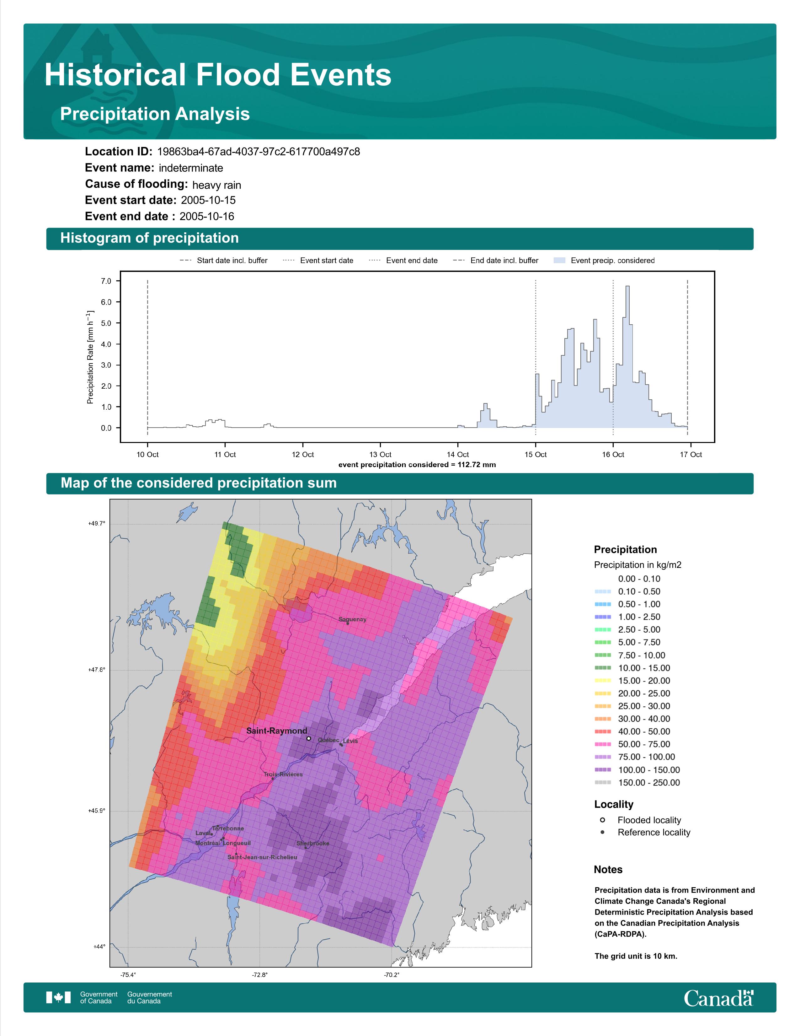Click the Flooded locality legend circle

602,820
